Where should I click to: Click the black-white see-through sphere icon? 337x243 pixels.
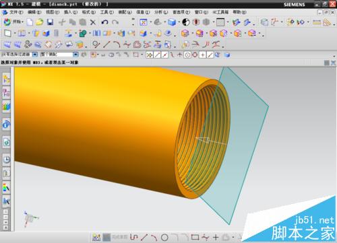[x=185, y=22]
